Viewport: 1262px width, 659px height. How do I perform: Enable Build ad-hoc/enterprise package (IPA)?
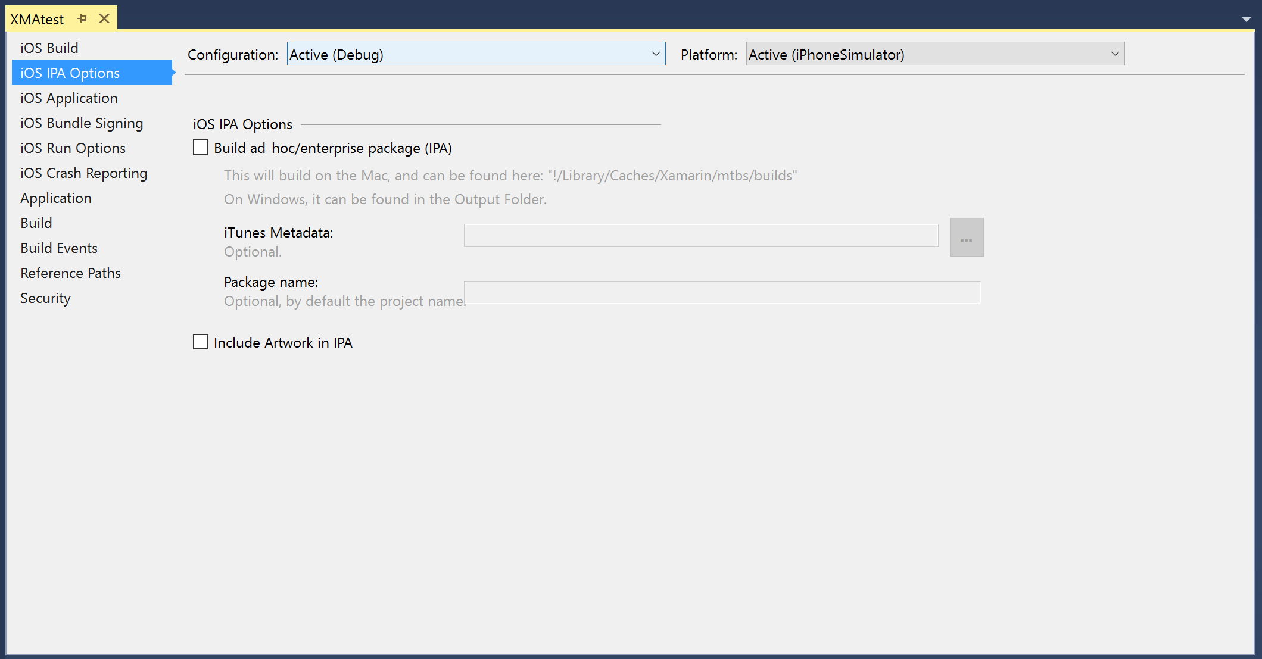click(201, 148)
